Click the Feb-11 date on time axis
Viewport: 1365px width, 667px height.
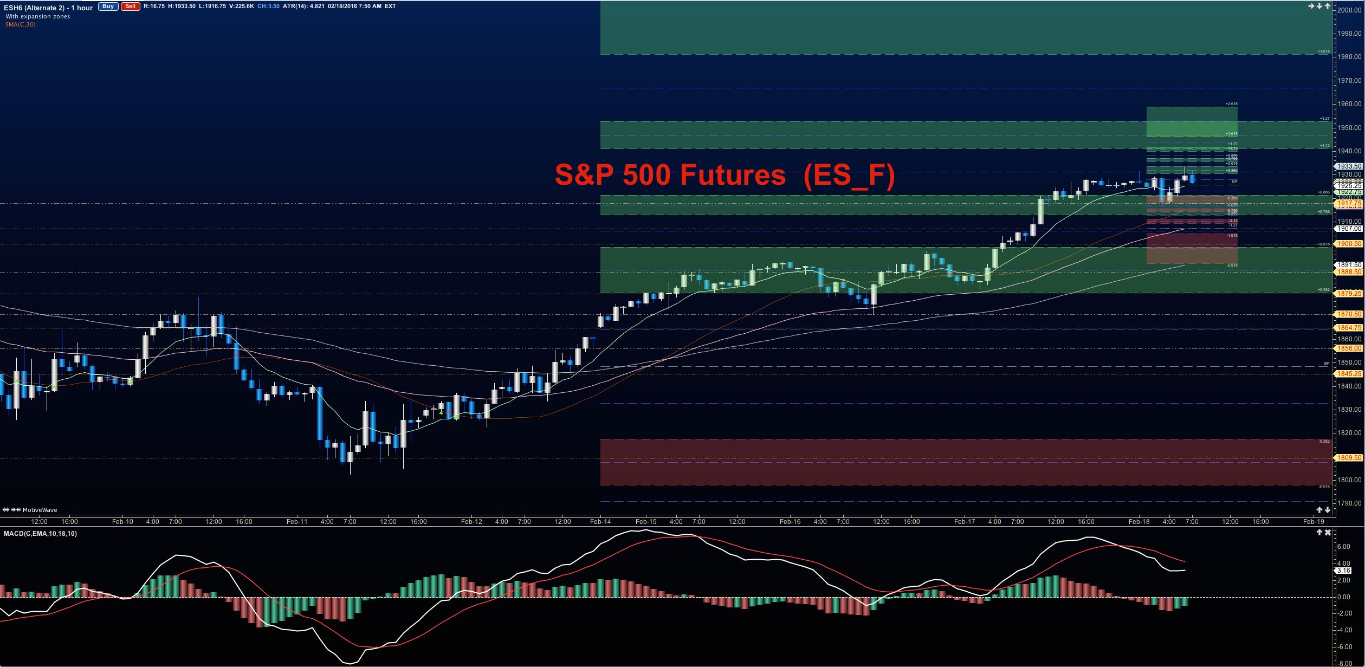pos(297,522)
